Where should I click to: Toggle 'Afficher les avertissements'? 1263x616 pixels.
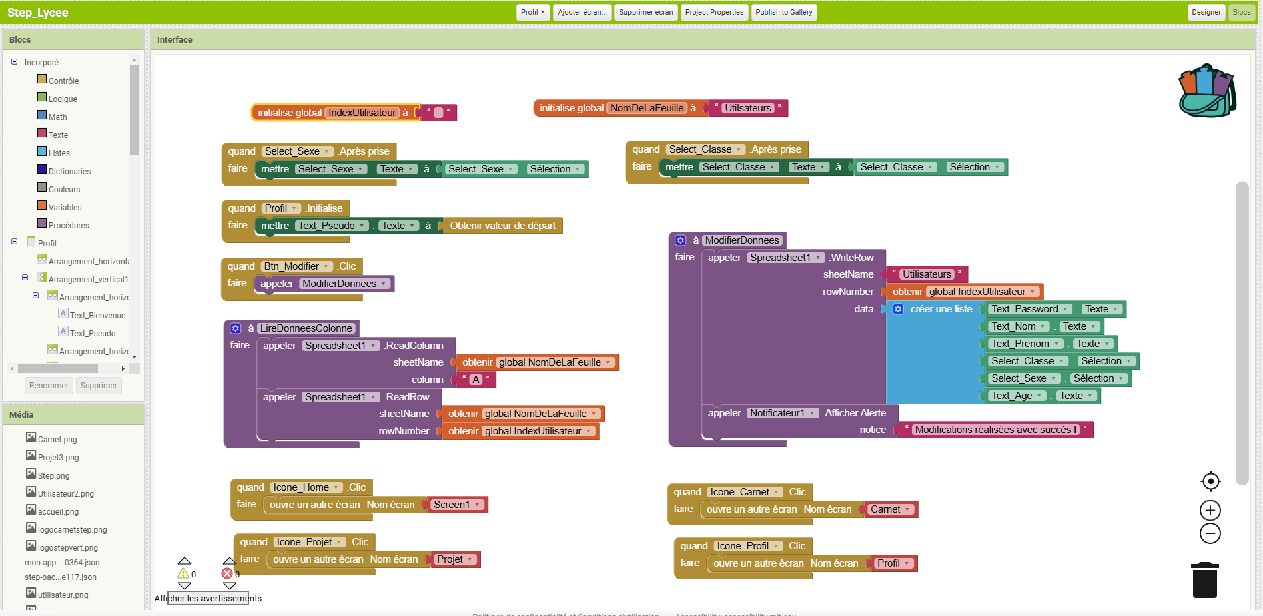point(207,598)
